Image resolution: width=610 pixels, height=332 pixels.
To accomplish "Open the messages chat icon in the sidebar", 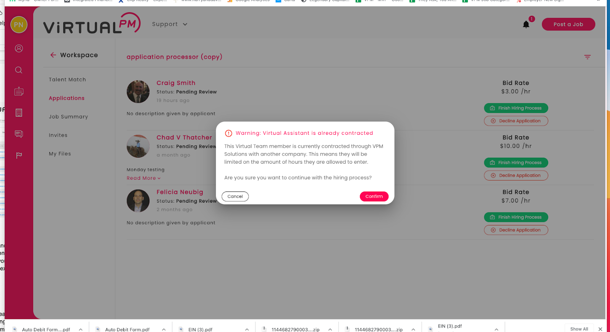I will pos(19,134).
